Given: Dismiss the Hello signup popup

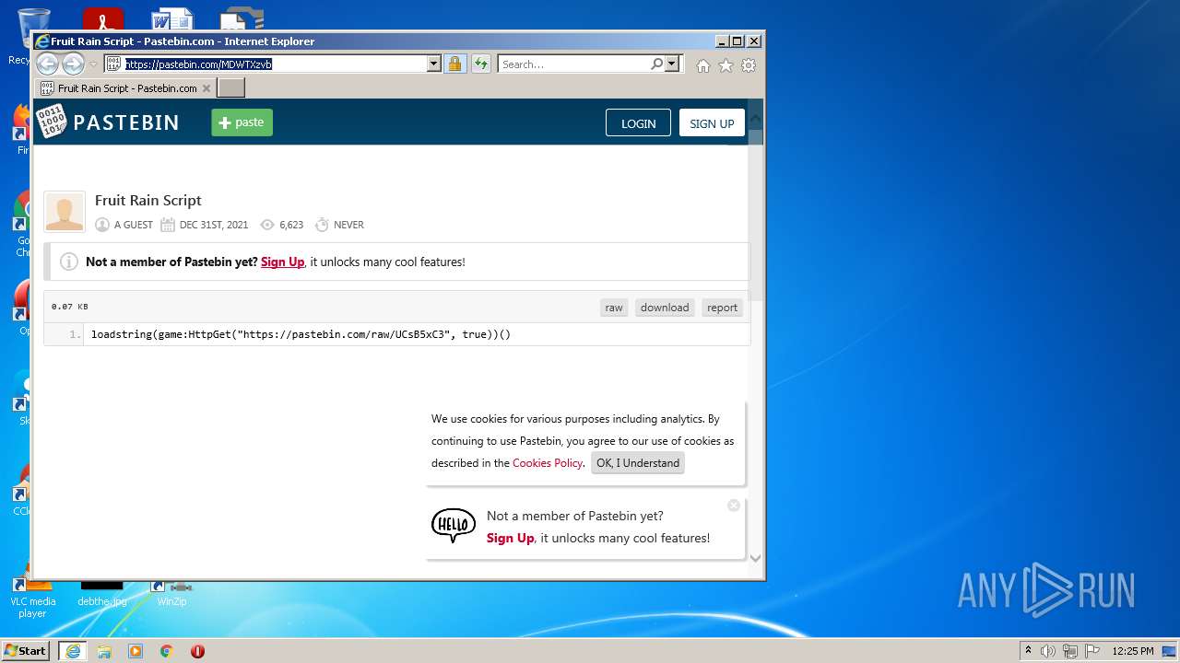Looking at the screenshot, I should [x=734, y=506].
